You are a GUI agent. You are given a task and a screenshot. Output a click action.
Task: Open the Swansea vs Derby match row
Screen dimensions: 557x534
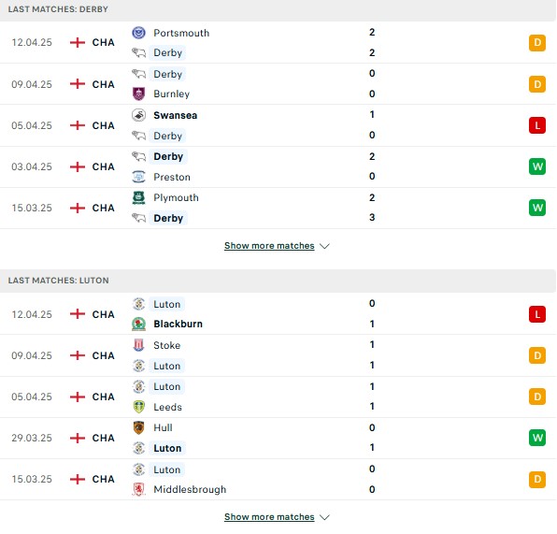(x=278, y=125)
